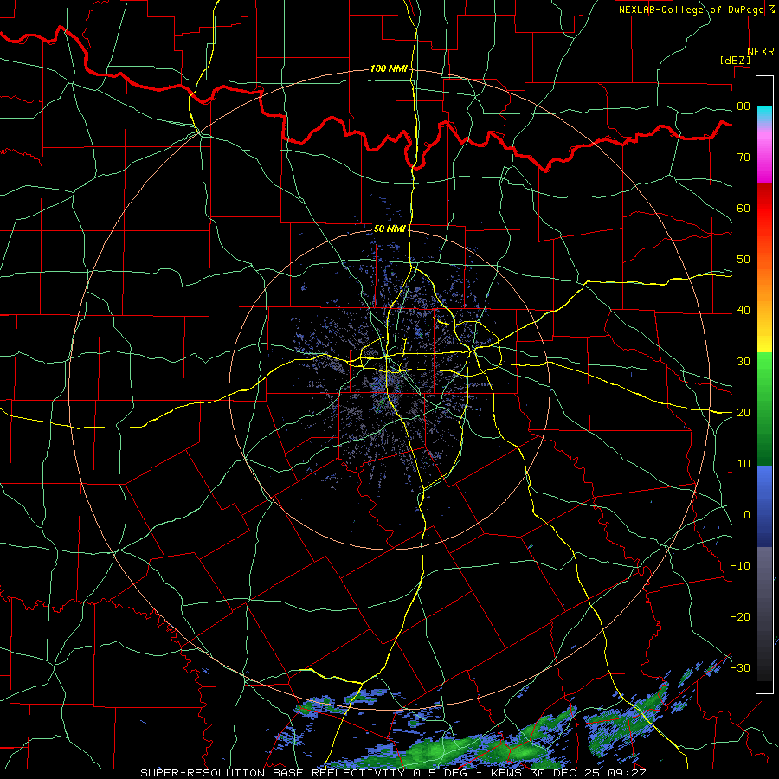Click the cyan segment atop the color bar
Viewport: 779px width, 779px height.
pos(764,114)
